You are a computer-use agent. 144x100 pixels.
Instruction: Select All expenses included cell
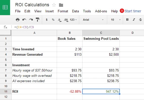point(34,81)
